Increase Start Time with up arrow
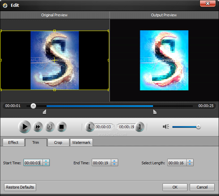The image size is (219, 196). pyautogui.click(x=46, y=161)
